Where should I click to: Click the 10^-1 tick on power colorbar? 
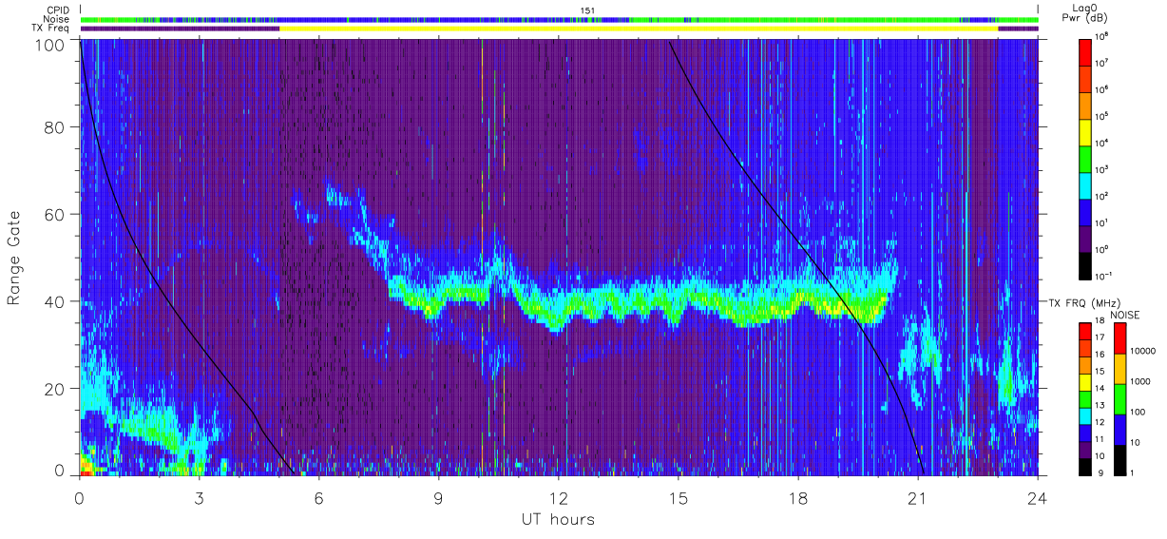pos(1105,275)
